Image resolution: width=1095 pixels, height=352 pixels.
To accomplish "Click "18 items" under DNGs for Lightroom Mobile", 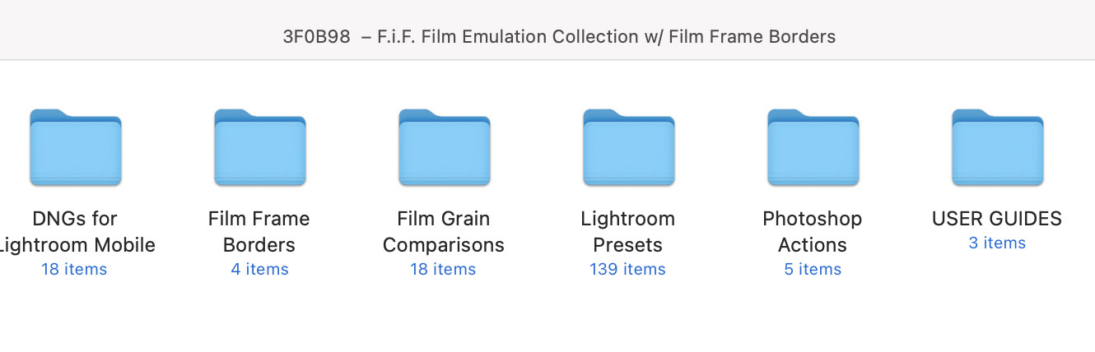I will coord(74,269).
